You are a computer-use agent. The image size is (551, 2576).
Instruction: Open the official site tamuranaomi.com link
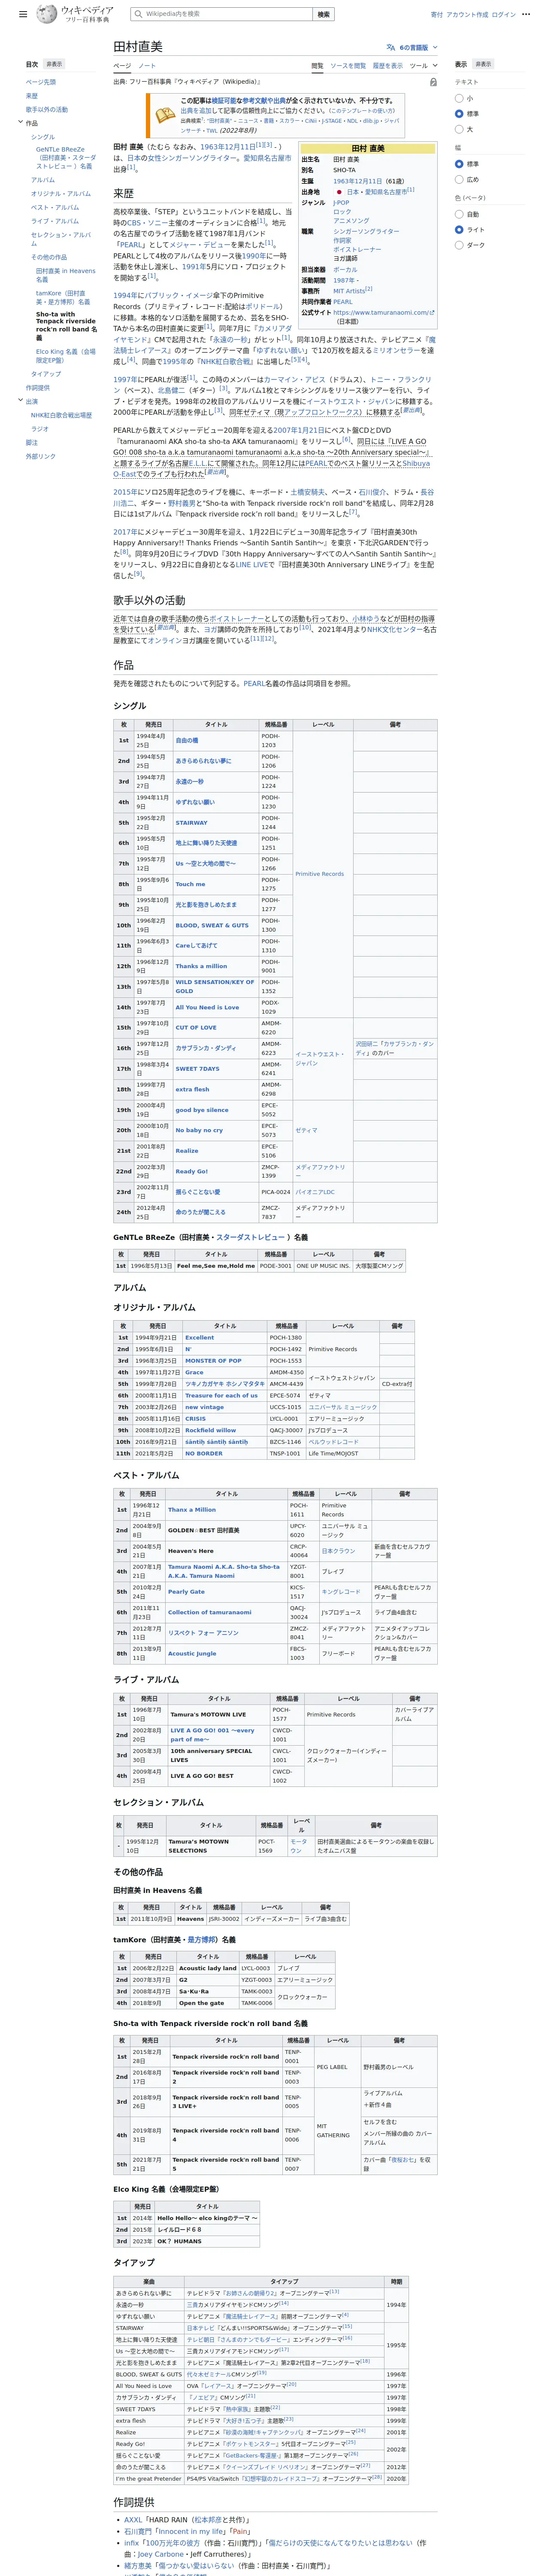click(x=383, y=312)
